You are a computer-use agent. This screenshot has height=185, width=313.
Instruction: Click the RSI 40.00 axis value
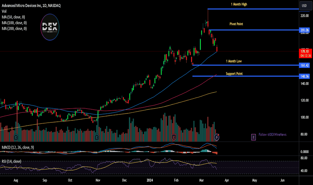coord(304,171)
